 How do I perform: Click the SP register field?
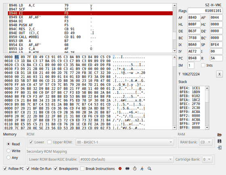coord(216,45)
